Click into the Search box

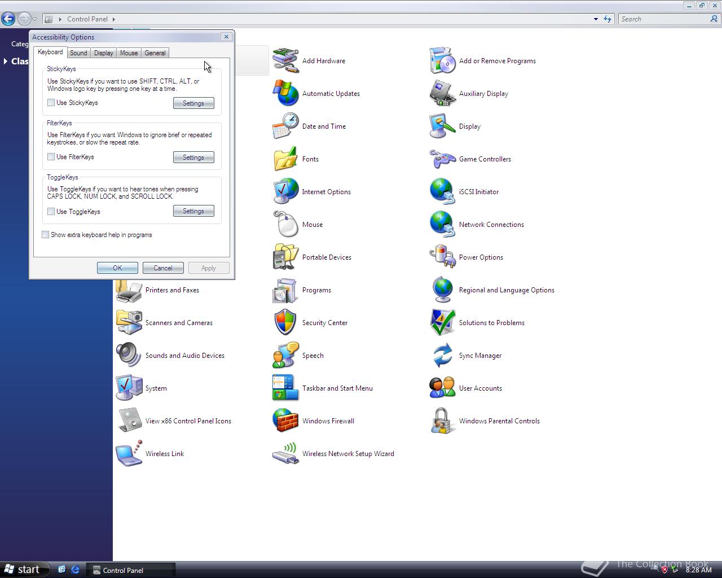pos(663,19)
